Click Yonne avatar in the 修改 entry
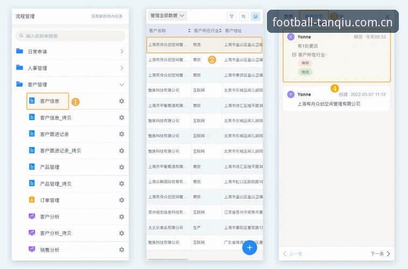This screenshot has height=269, width=408. tap(291, 37)
